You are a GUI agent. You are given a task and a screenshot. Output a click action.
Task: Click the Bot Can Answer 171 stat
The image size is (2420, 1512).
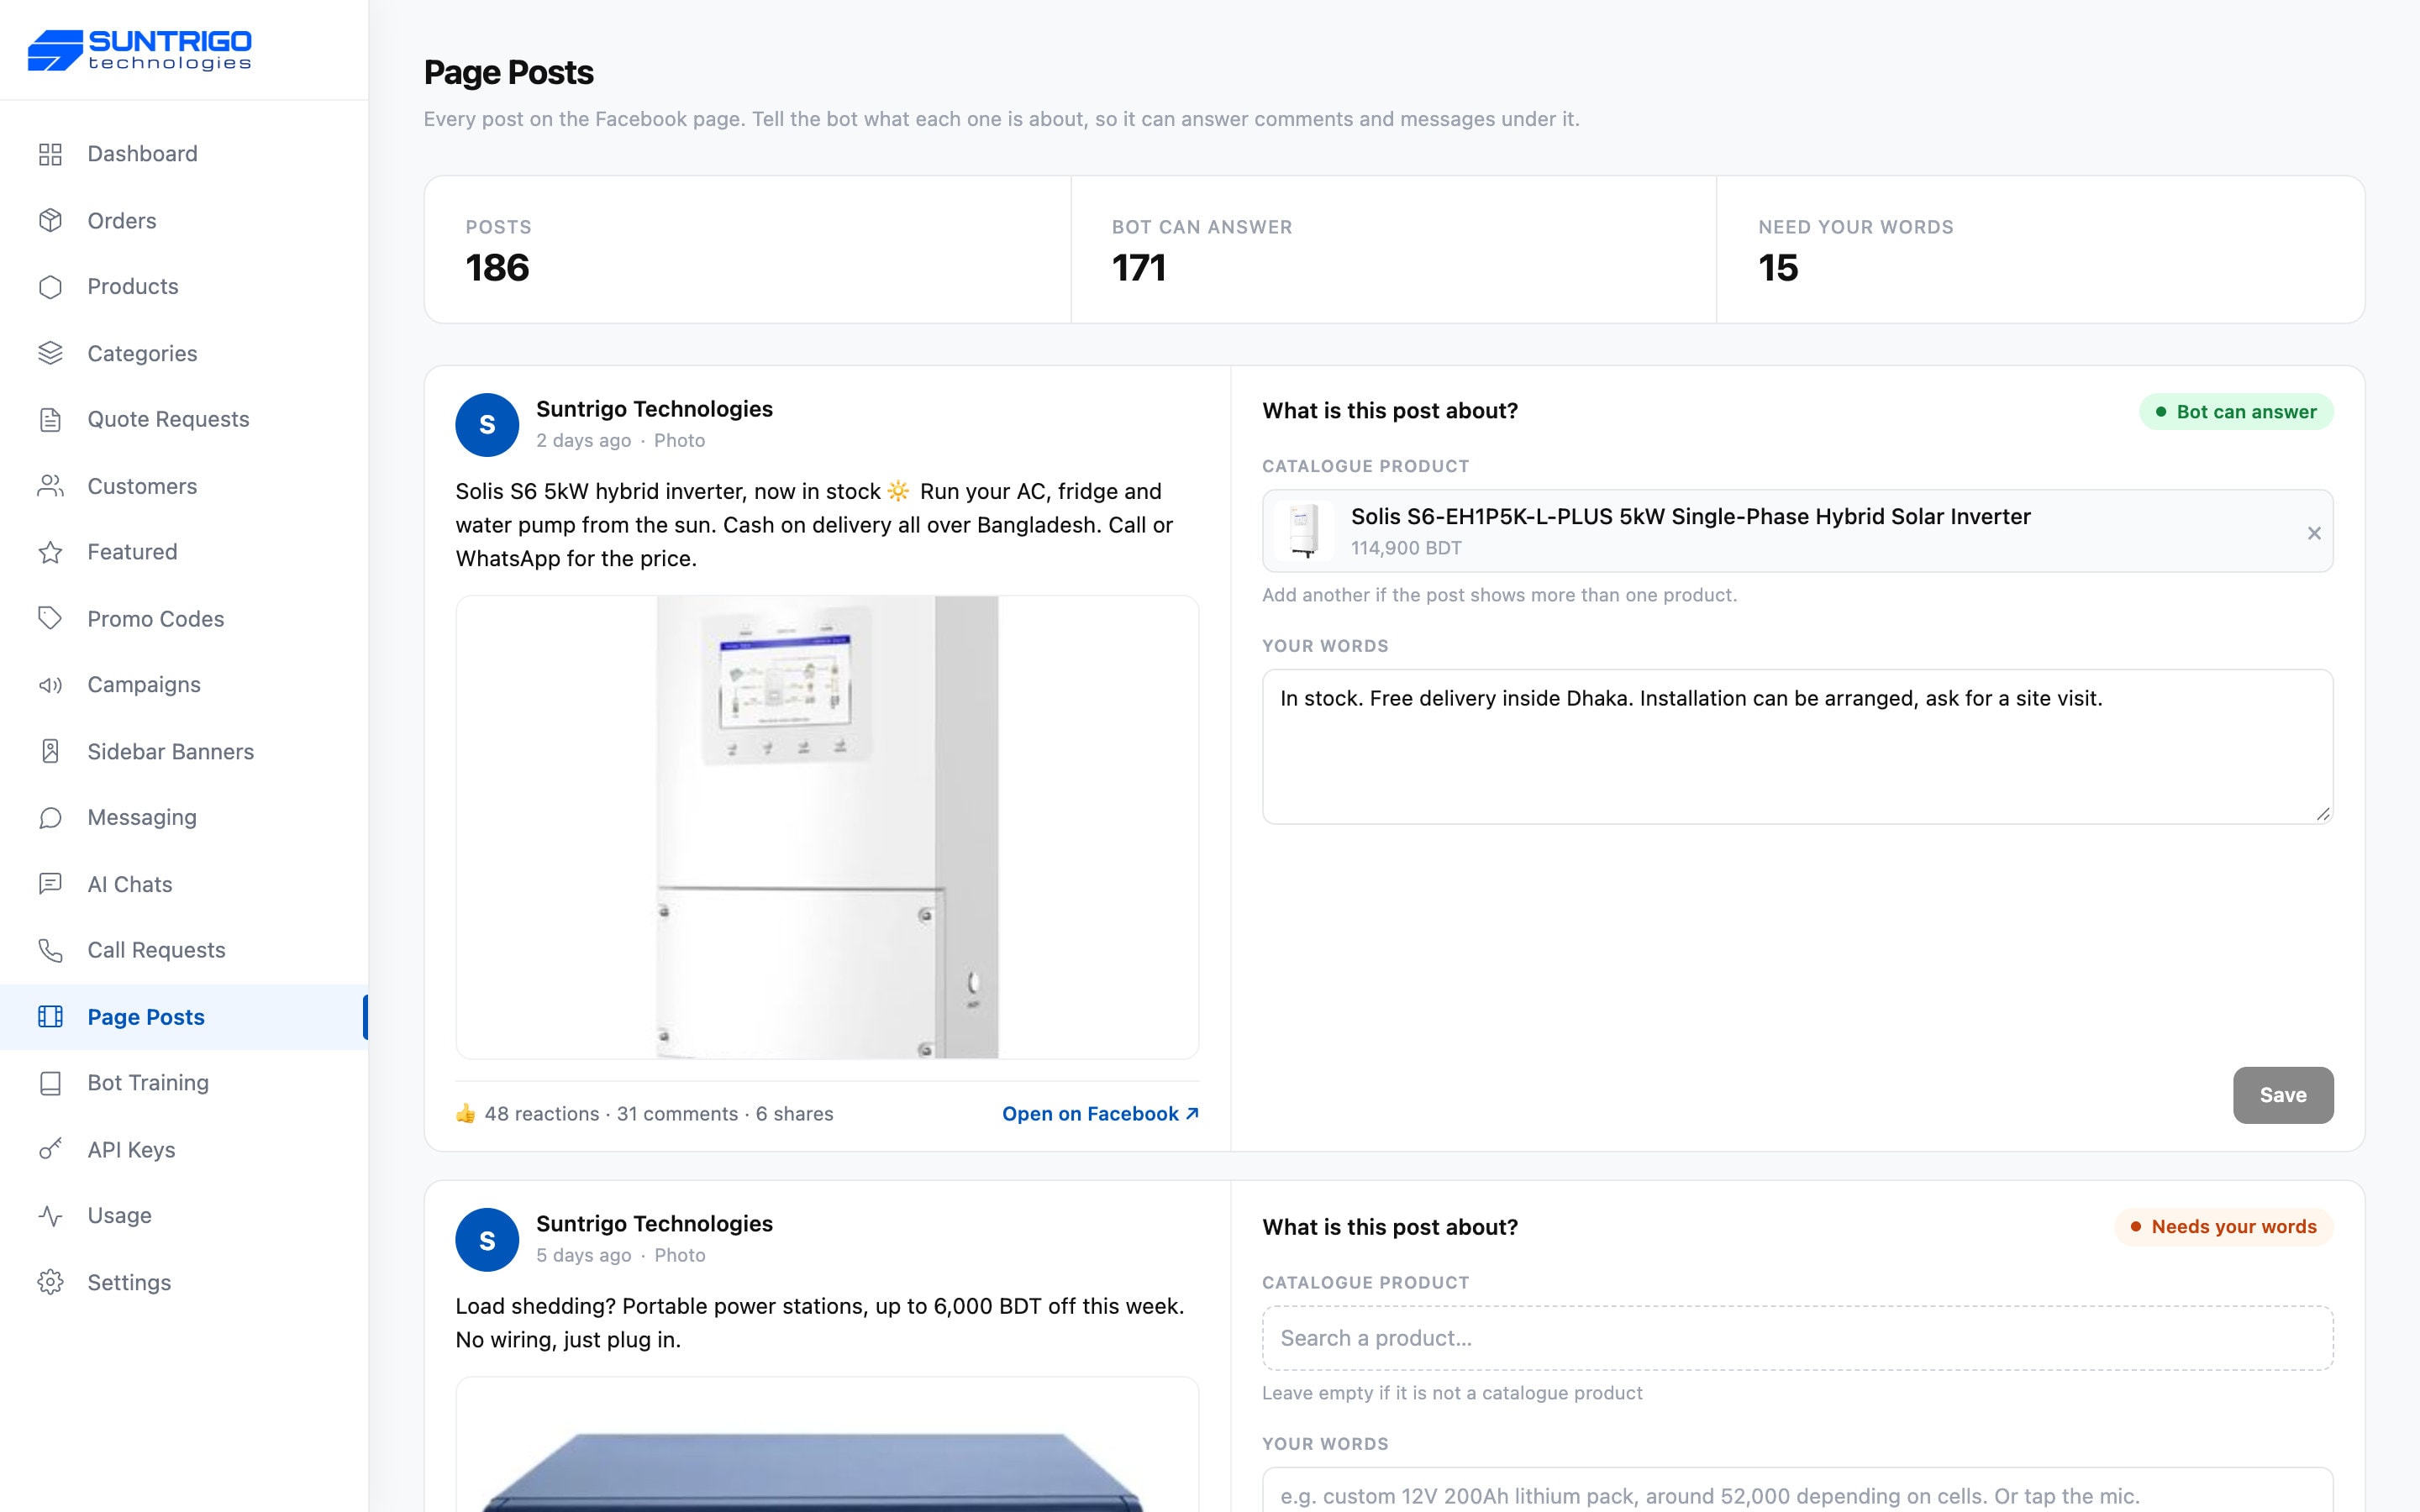pos(1394,250)
